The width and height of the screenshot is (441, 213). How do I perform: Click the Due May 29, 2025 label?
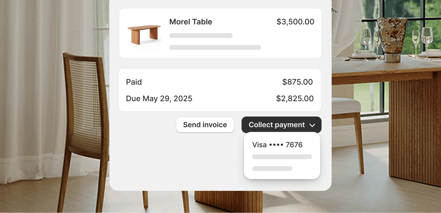(x=159, y=98)
